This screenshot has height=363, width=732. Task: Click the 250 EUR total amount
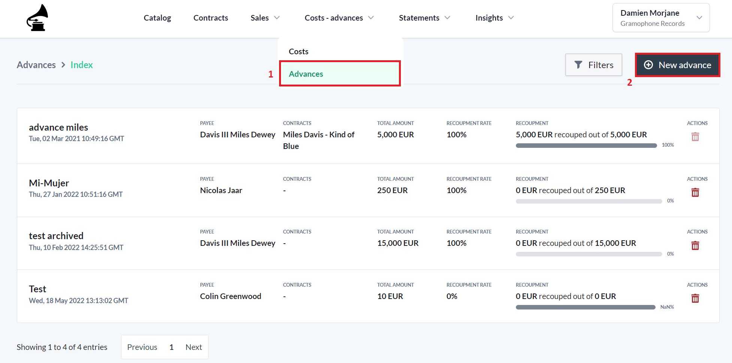[x=392, y=190]
